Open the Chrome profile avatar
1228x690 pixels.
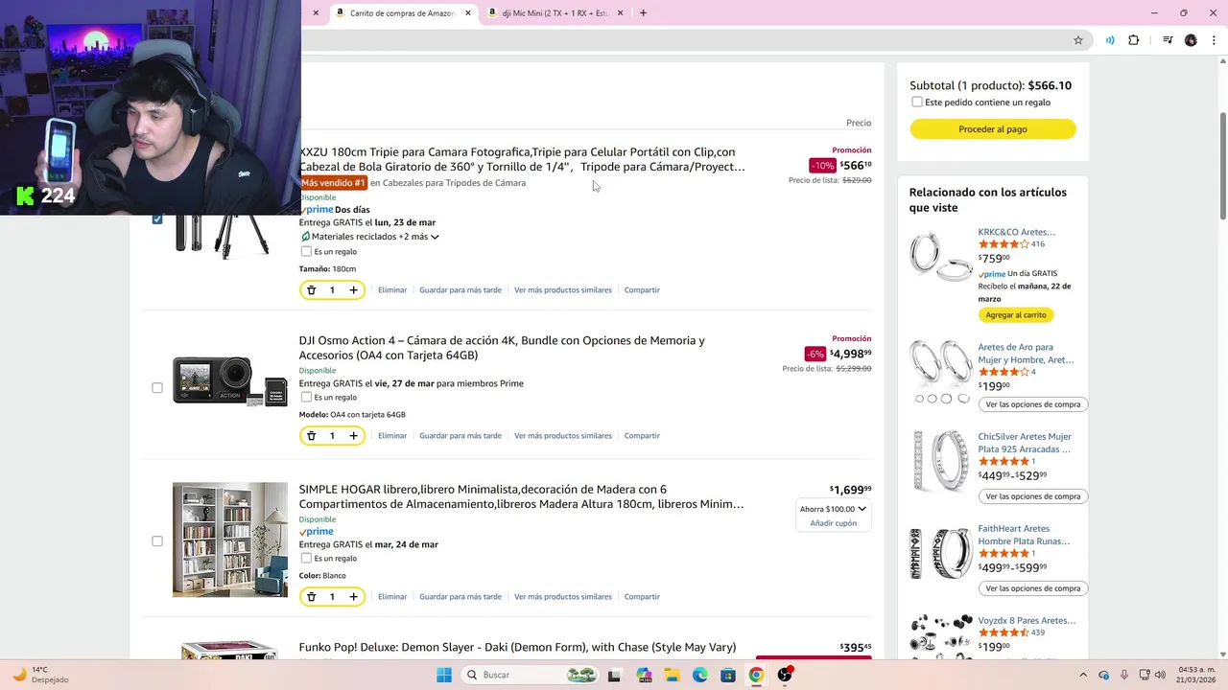1191,40
